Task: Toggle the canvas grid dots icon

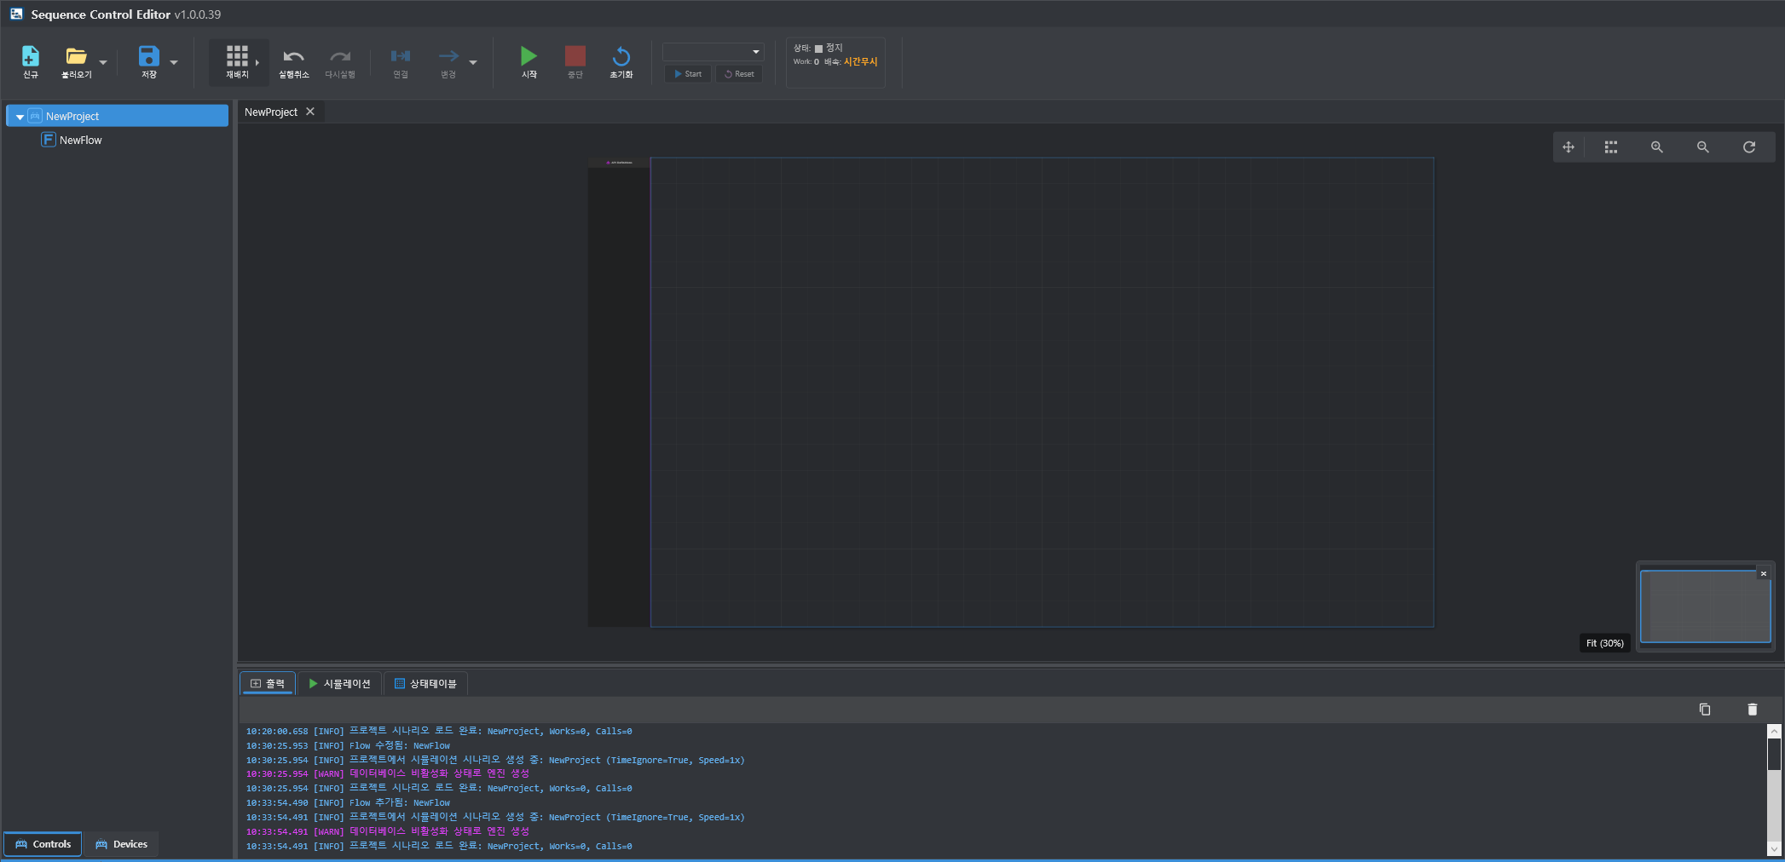Action: point(1610,147)
